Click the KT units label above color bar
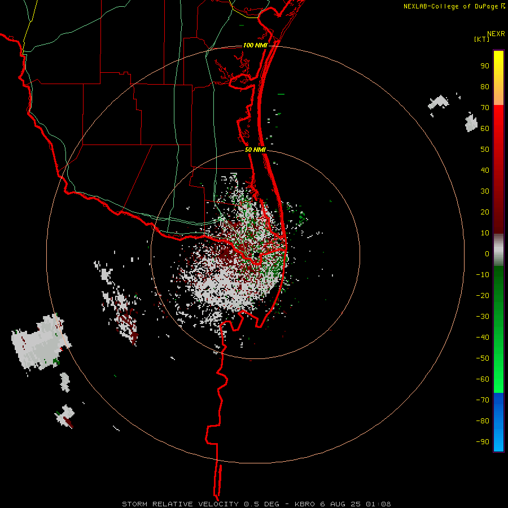This screenshot has width=508, height=508. click(482, 39)
